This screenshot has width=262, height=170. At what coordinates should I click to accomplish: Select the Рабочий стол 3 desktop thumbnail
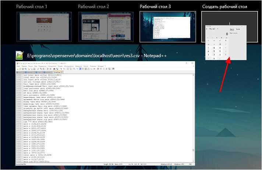click(167, 26)
